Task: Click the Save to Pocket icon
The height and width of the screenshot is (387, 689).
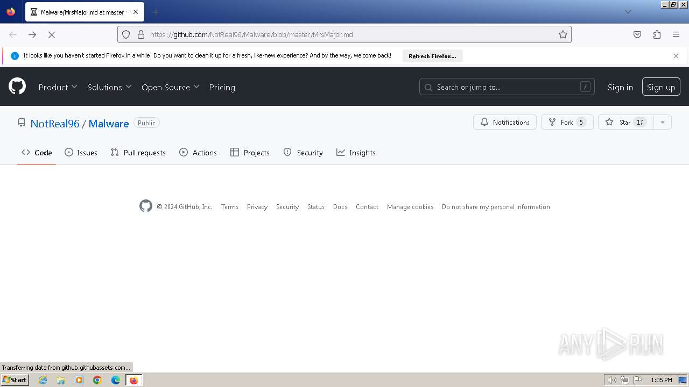Action: point(637,34)
